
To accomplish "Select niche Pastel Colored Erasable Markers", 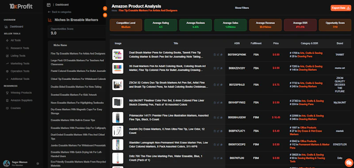I will coord(78,71).
